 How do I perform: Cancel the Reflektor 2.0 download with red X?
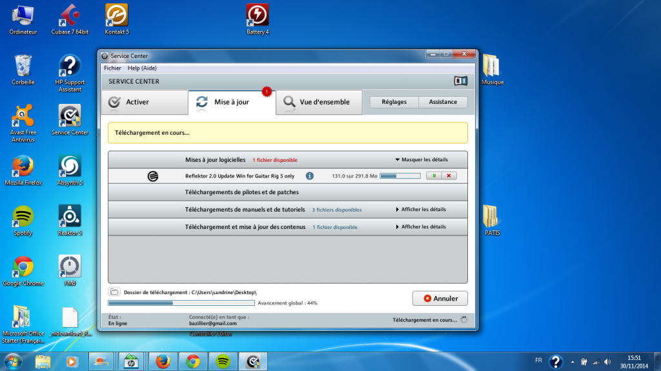coord(449,175)
